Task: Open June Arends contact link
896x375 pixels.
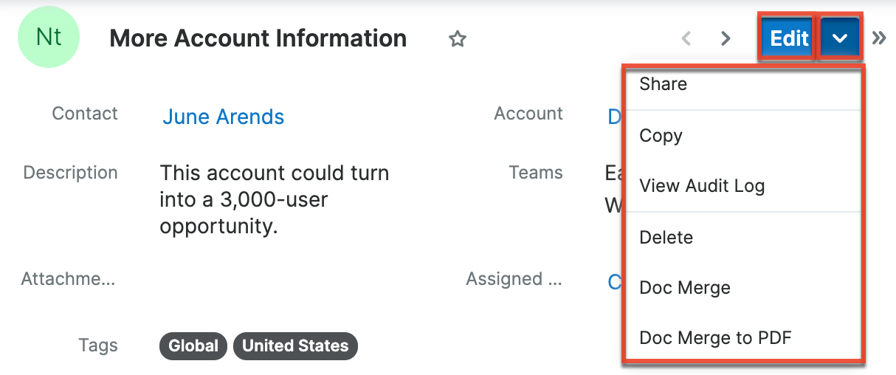Action: coord(223,117)
